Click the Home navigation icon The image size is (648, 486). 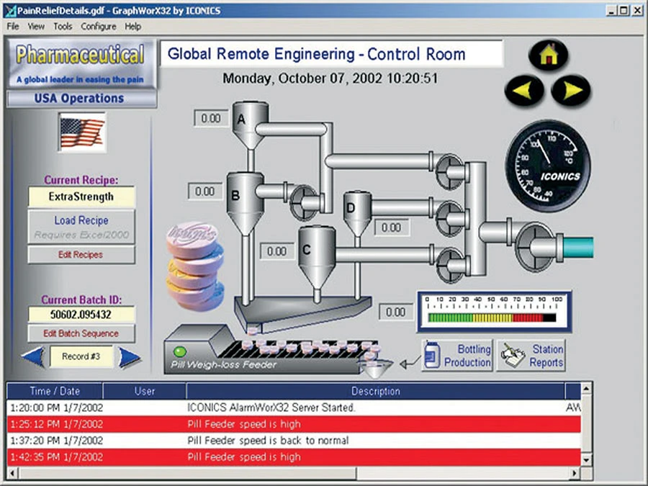point(549,54)
